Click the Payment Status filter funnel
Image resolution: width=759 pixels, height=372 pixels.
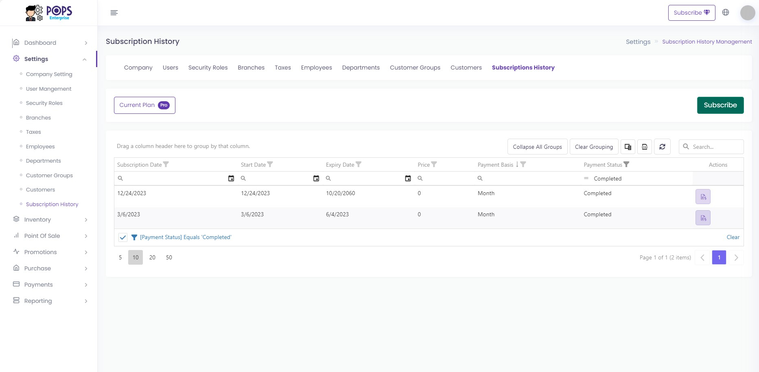tap(626, 165)
